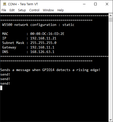Screen dimensions: 113x122
Task: Click the scrollbar down arrow
Action: tap(111, 120)
